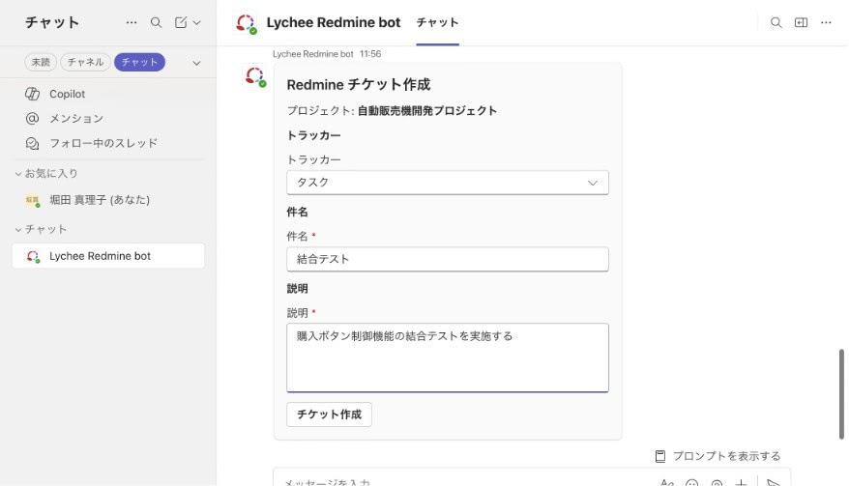
Task: Click message timestamp 11:56
Action: (x=370, y=54)
